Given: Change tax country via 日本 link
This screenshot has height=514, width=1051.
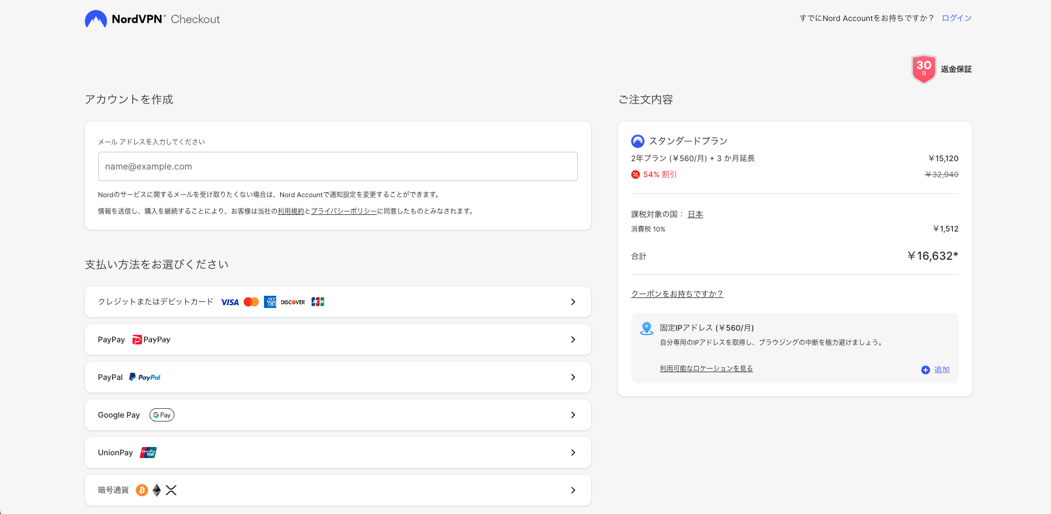Looking at the screenshot, I should pyautogui.click(x=695, y=214).
